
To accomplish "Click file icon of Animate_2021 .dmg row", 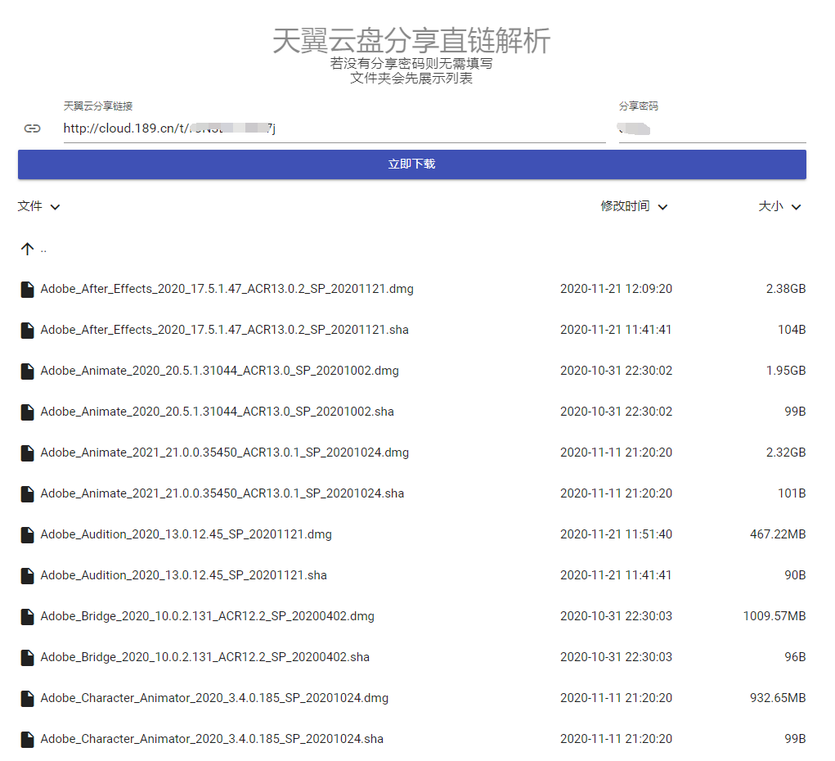I will (27, 453).
